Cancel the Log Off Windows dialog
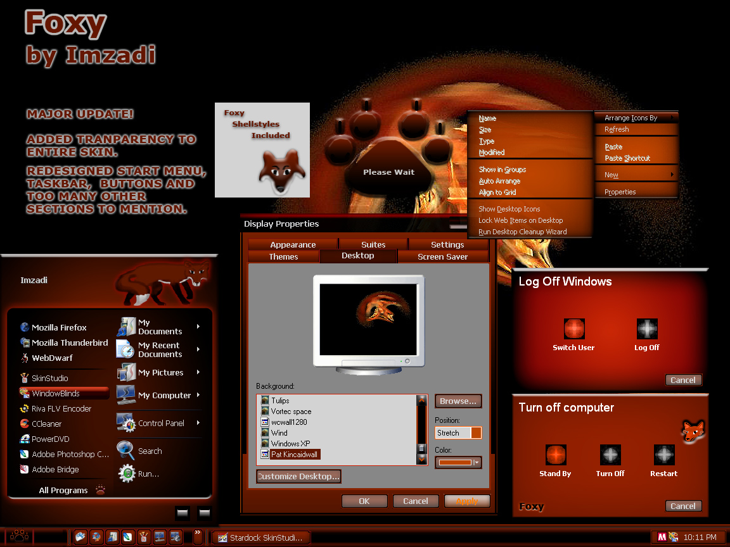Image resolution: width=730 pixels, height=547 pixels. pos(683,380)
